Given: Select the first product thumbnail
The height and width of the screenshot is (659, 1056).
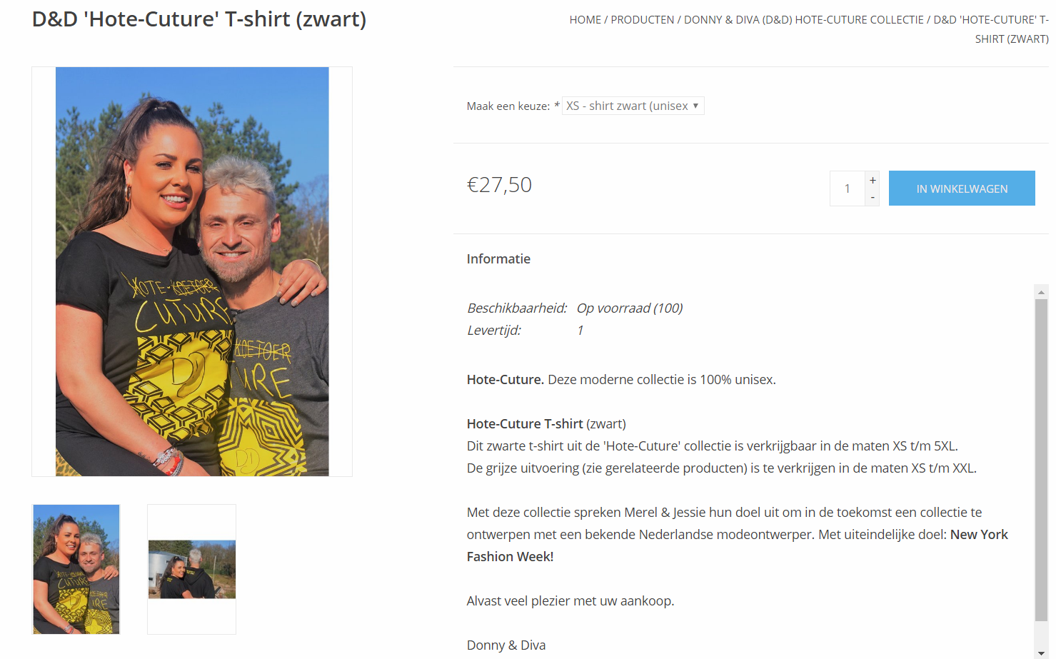Looking at the screenshot, I should pyautogui.click(x=76, y=569).
